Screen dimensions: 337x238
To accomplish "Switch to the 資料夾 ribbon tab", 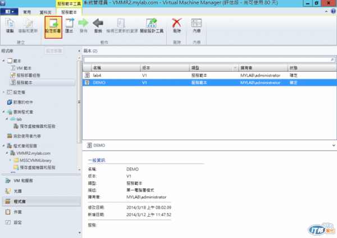I will (45, 12).
